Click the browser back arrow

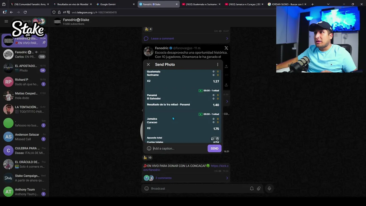(x=11, y=12)
